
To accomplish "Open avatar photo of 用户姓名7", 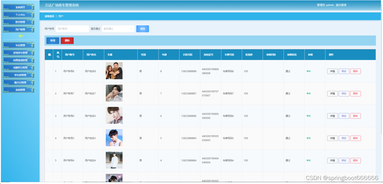I will point(114,93).
